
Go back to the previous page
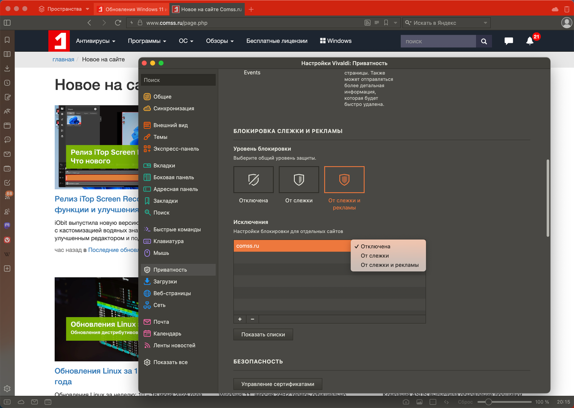90,23
